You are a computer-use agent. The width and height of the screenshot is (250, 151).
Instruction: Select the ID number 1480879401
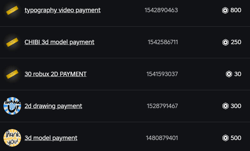[x=162, y=138]
